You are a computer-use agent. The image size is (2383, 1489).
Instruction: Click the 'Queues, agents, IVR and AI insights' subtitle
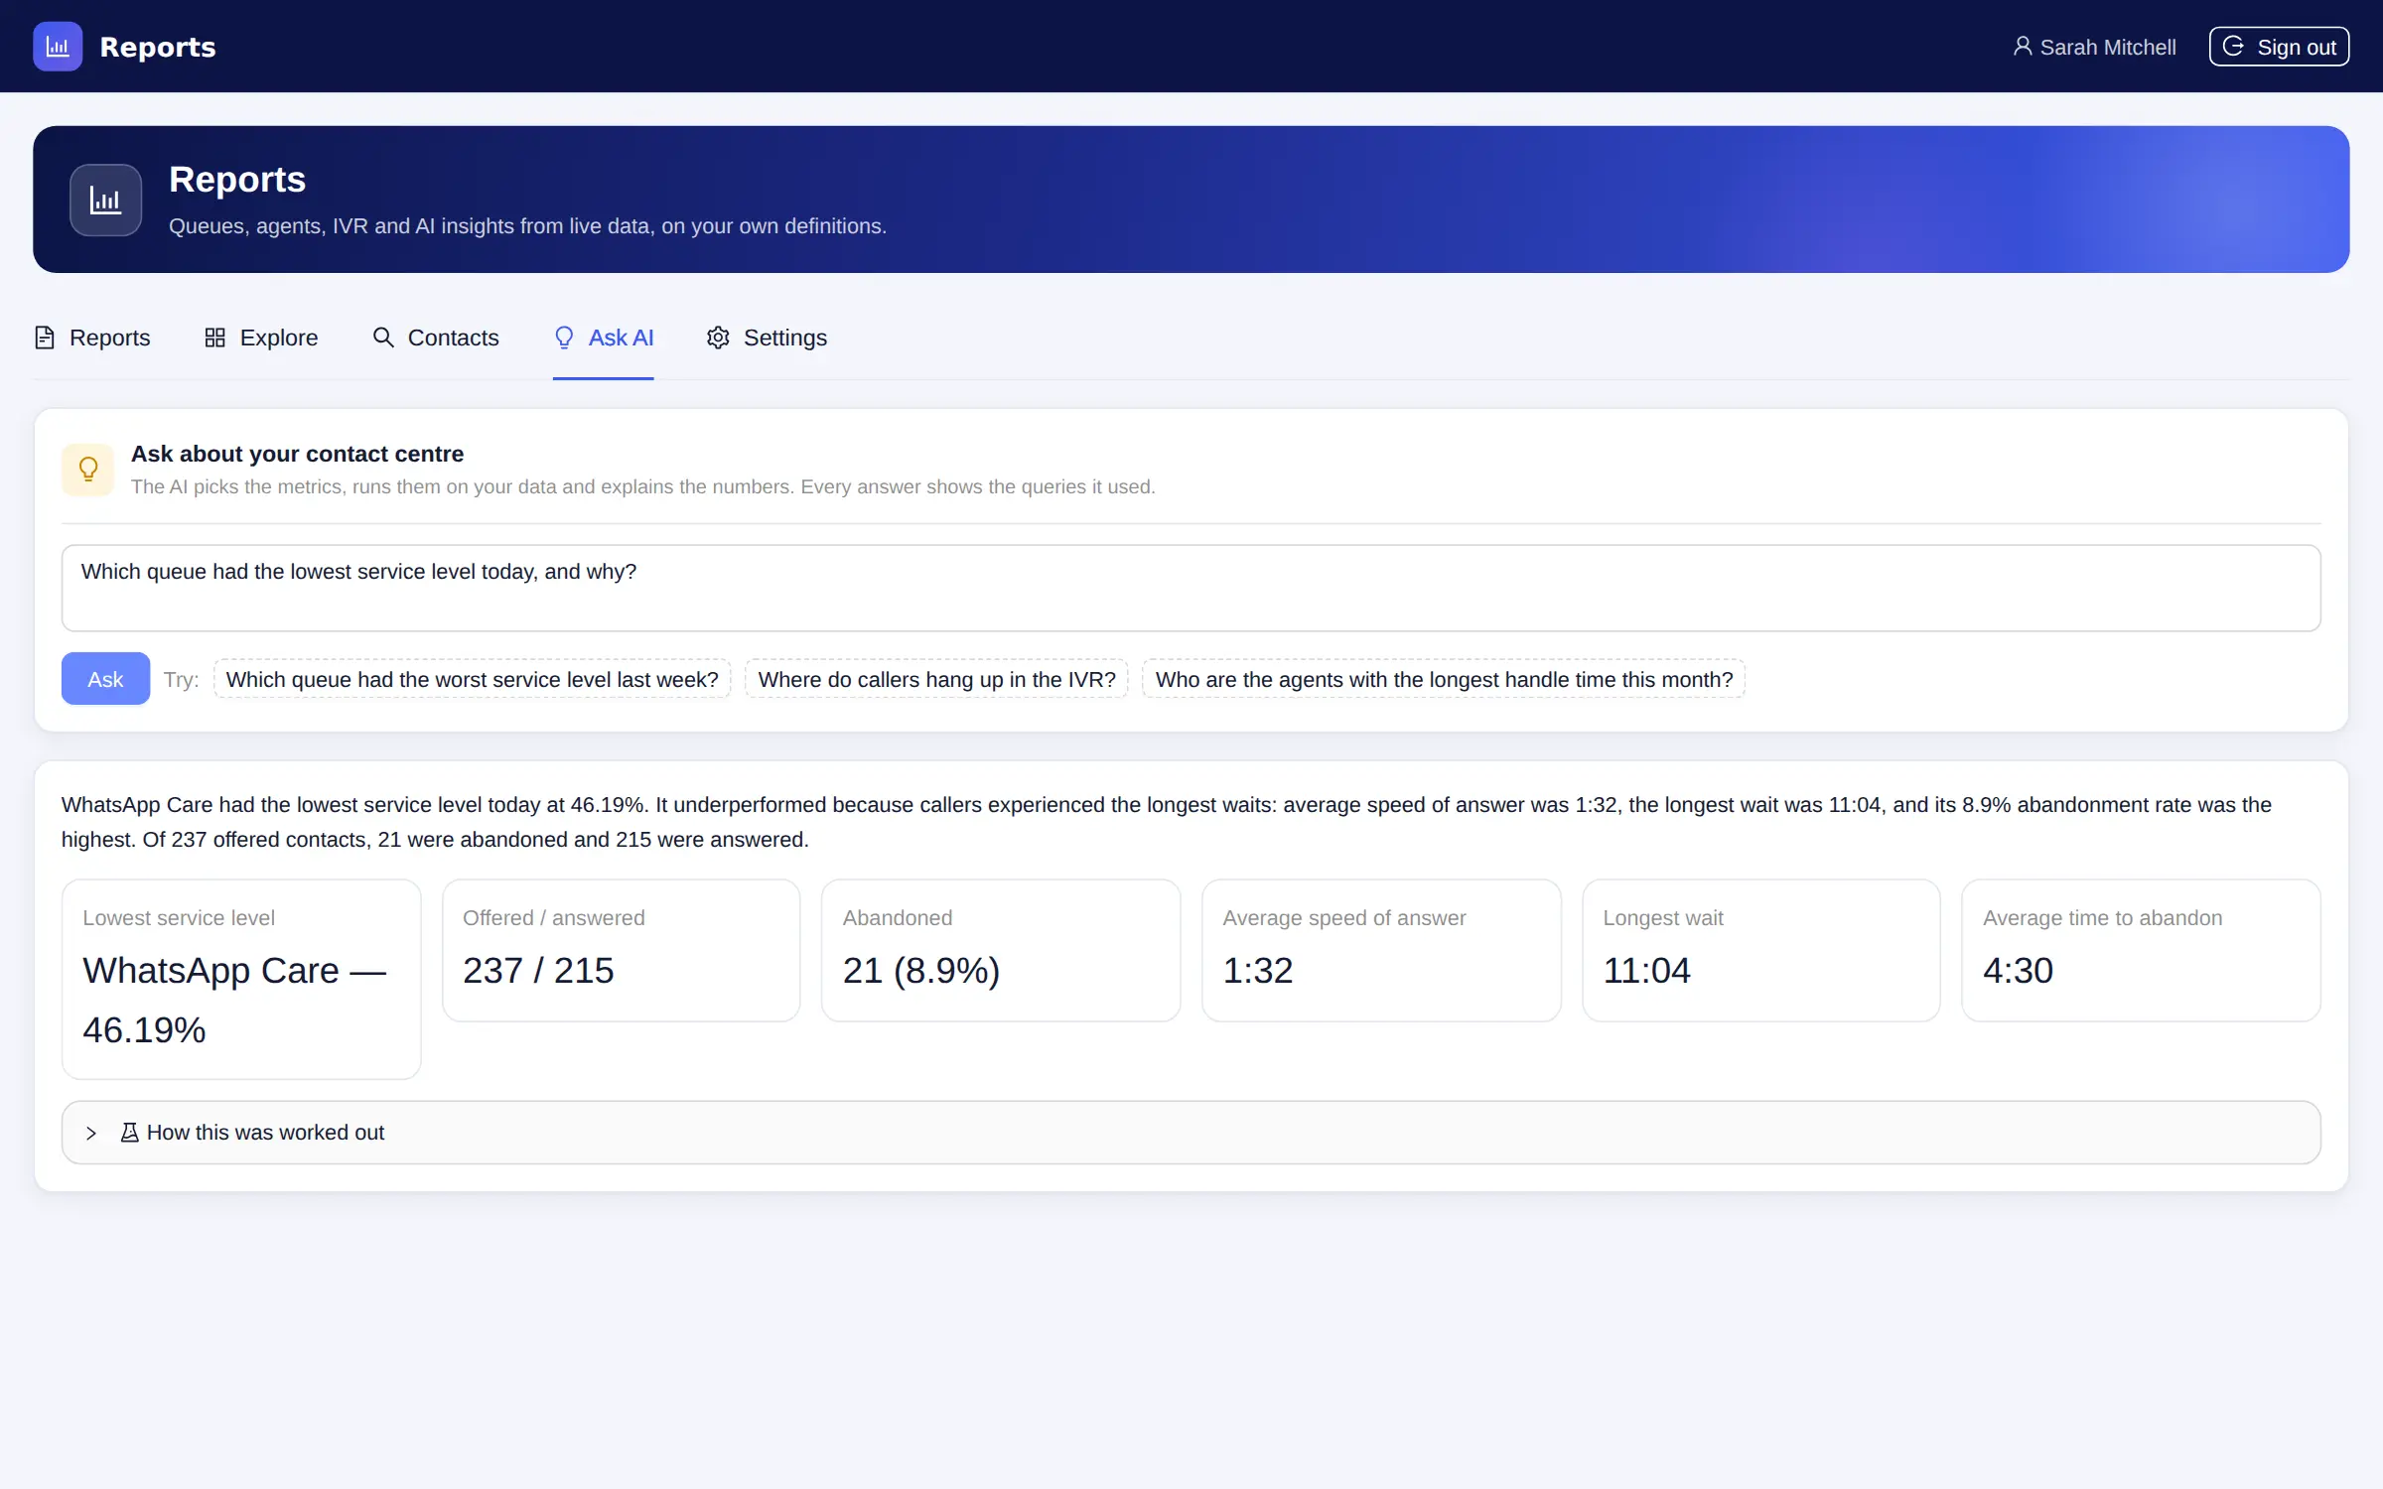tap(527, 226)
